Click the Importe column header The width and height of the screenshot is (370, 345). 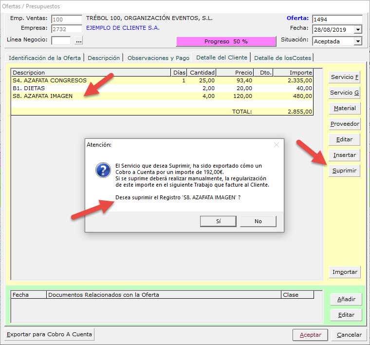293,73
